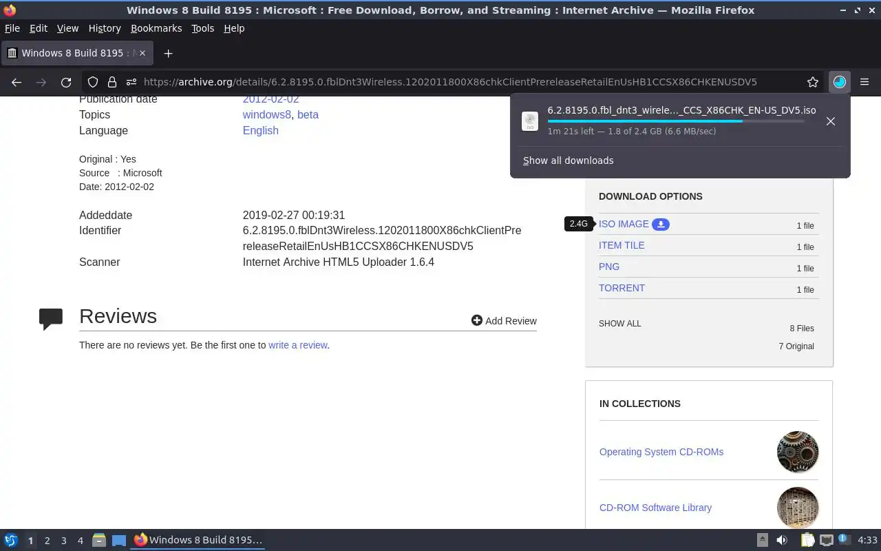Open the Bookmarks menu

pyautogui.click(x=156, y=28)
